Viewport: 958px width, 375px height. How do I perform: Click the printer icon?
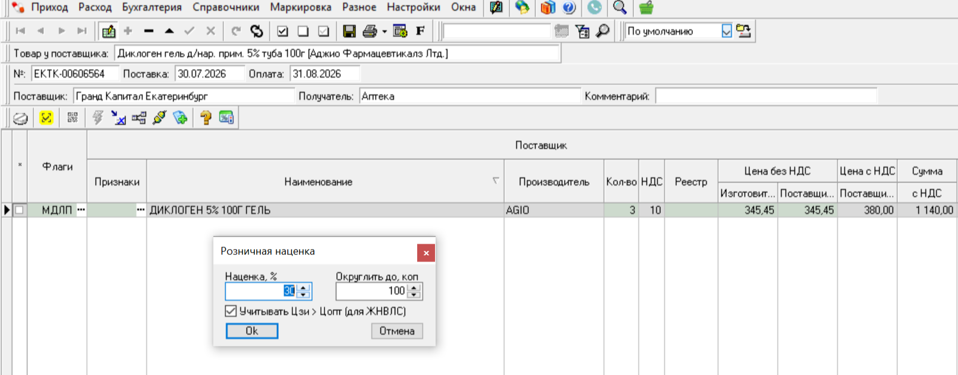[x=370, y=31]
